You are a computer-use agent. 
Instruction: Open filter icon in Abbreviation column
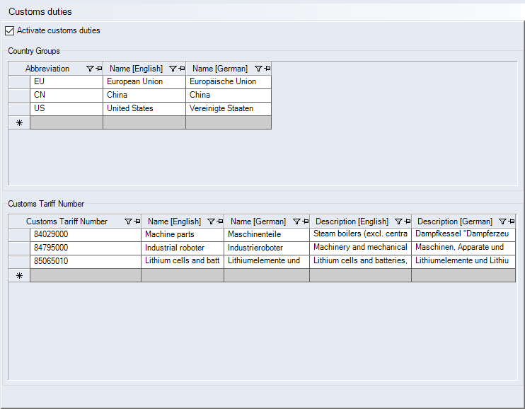(90, 69)
